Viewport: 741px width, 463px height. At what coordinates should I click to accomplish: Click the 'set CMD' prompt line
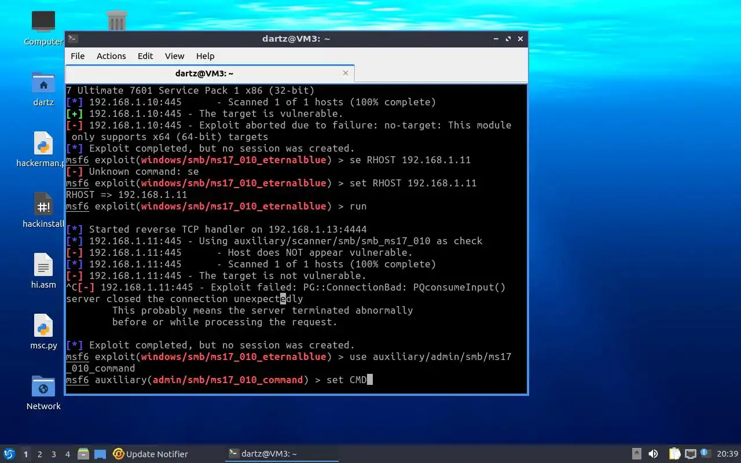tap(219, 380)
